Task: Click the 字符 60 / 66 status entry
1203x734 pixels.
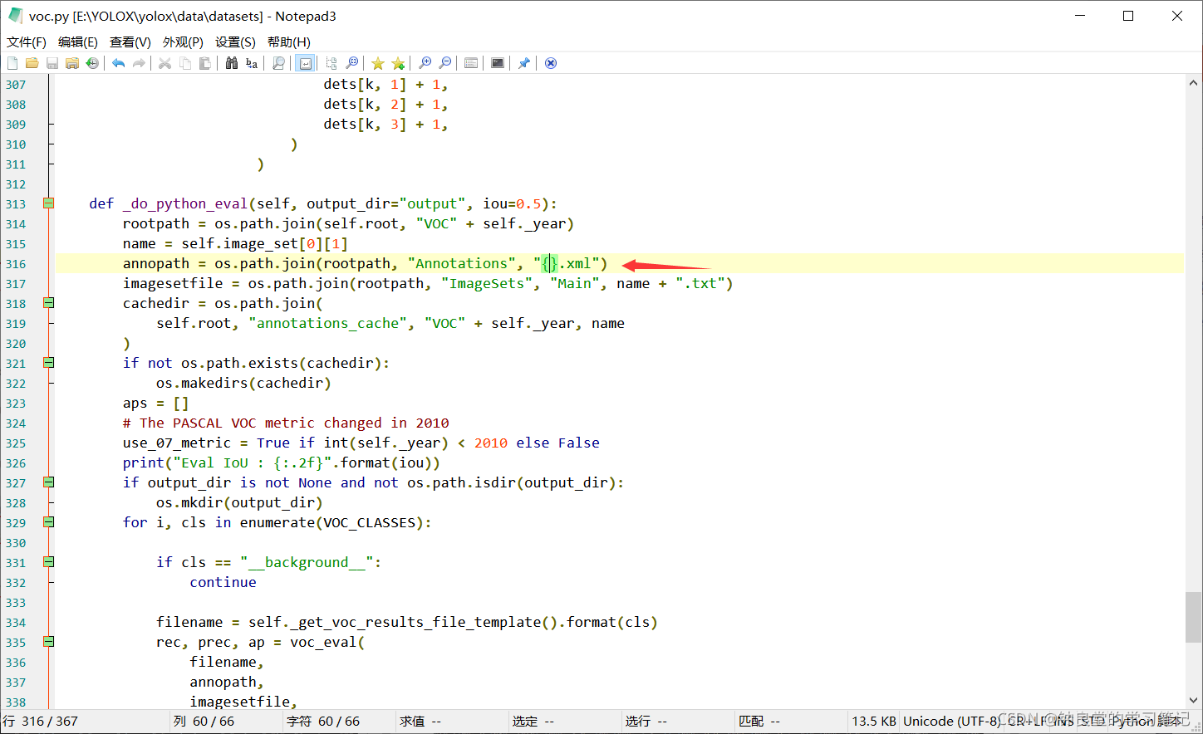Action: 323,721
